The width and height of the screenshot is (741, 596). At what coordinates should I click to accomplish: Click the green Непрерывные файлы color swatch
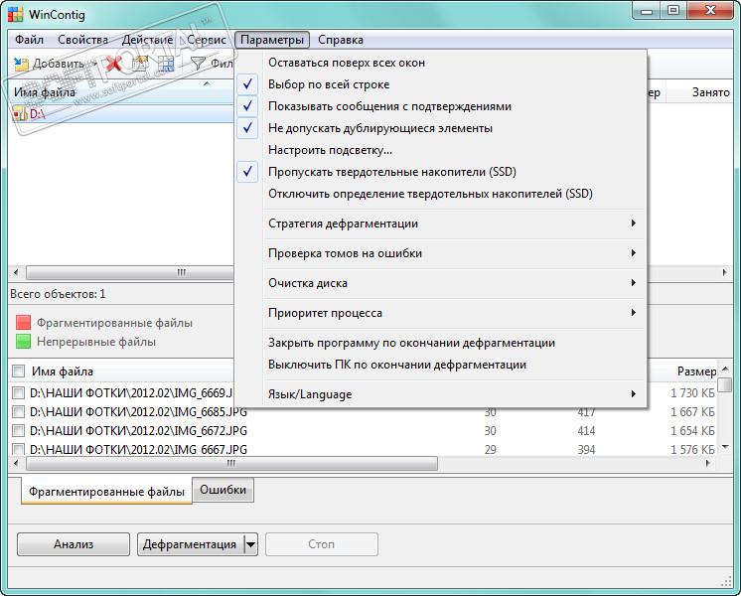click(23, 342)
